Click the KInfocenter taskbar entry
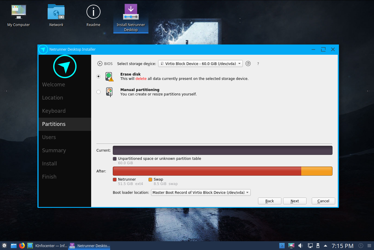This screenshot has width=374, height=250. tap(48, 246)
